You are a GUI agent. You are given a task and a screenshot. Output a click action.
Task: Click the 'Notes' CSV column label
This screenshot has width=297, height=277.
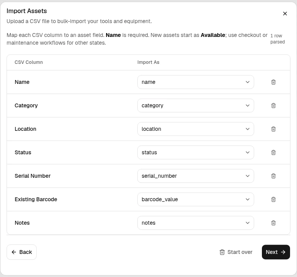[x=22, y=223]
